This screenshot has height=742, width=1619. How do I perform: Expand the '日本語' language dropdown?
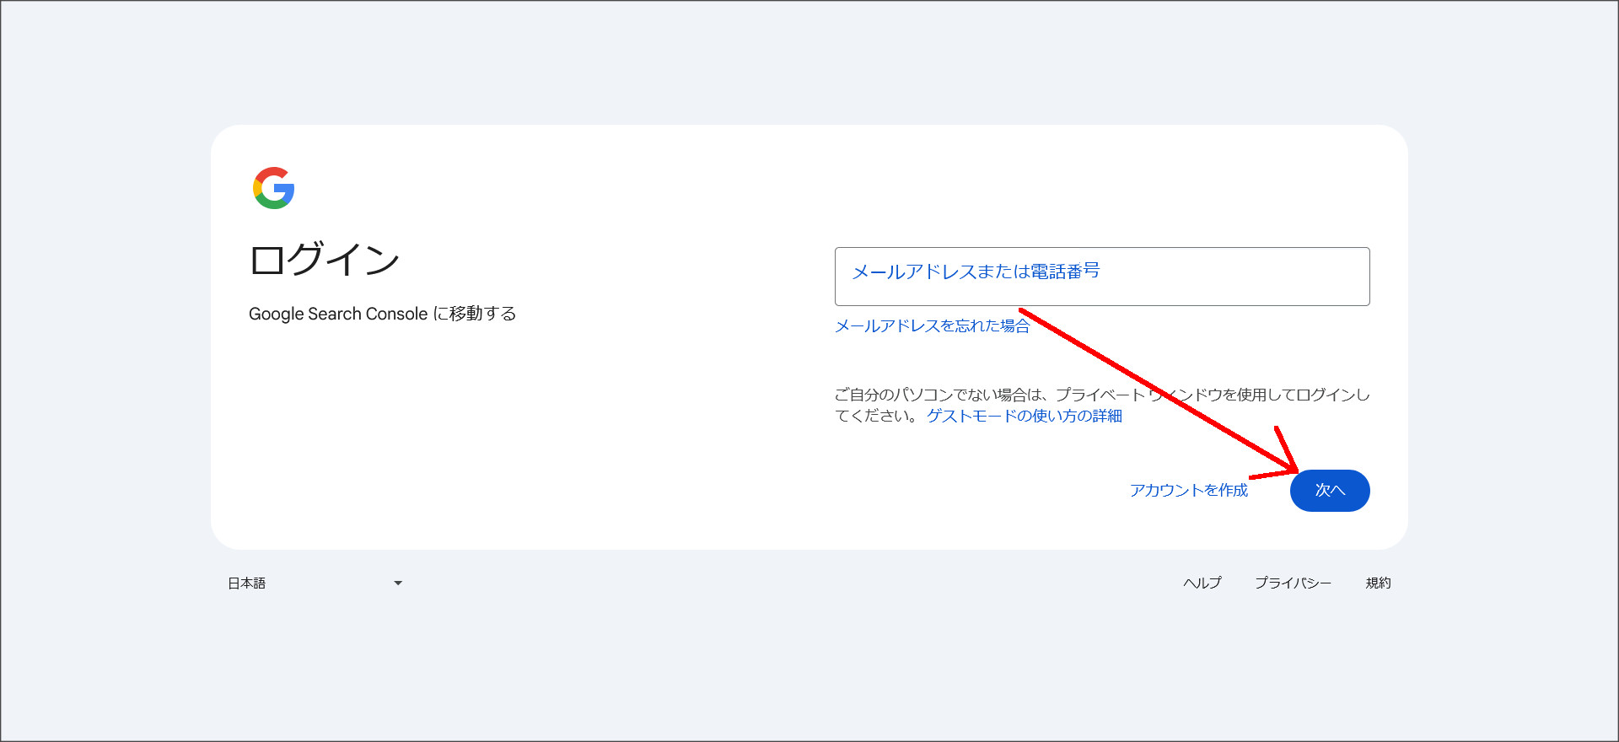tap(315, 583)
